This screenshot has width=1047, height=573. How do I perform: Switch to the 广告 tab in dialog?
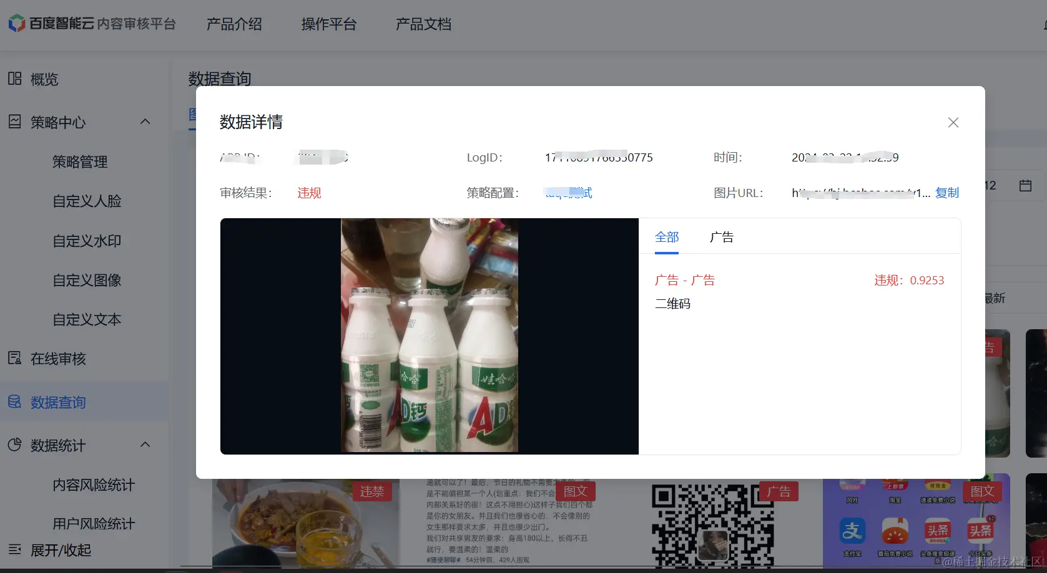point(722,237)
